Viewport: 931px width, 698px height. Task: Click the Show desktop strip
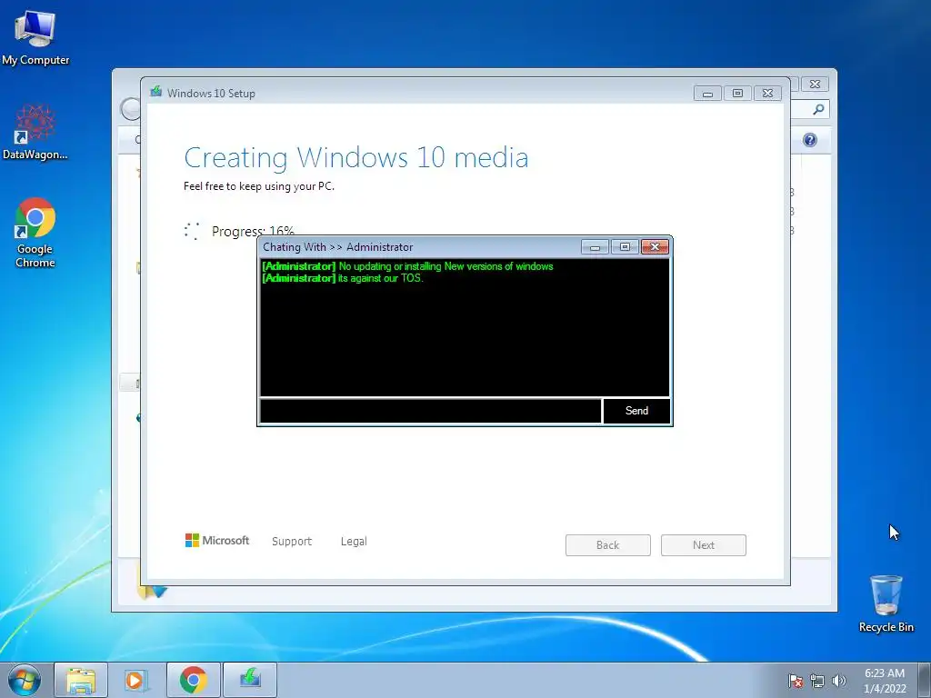pyautogui.click(x=925, y=680)
